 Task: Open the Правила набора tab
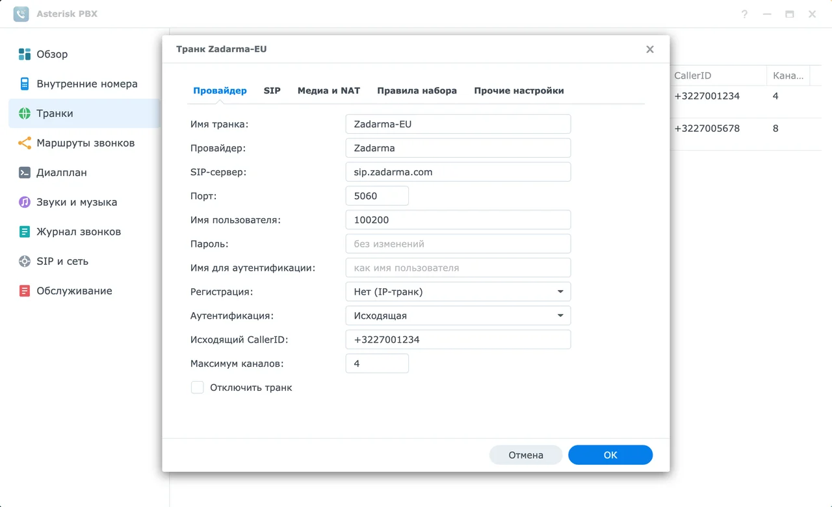point(417,91)
